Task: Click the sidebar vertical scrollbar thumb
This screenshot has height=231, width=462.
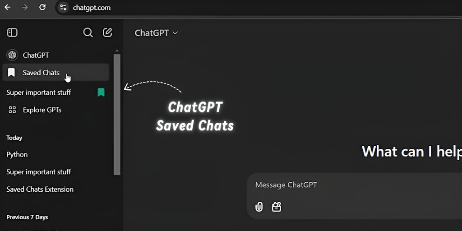Action: click(x=117, y=115)
